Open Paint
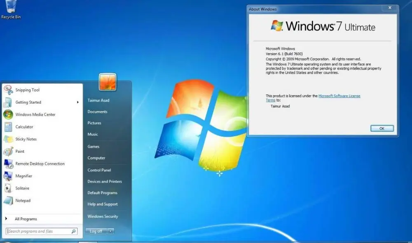This screenshot has width=412, height=243. coord(19,151)
